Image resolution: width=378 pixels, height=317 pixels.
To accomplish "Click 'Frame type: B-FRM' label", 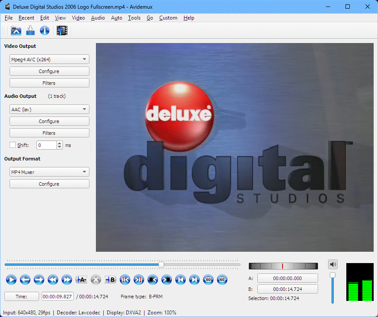I will [x=141, y=297].
